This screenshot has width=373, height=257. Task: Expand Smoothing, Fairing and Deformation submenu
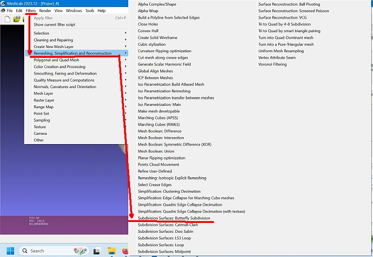[76, 73]
